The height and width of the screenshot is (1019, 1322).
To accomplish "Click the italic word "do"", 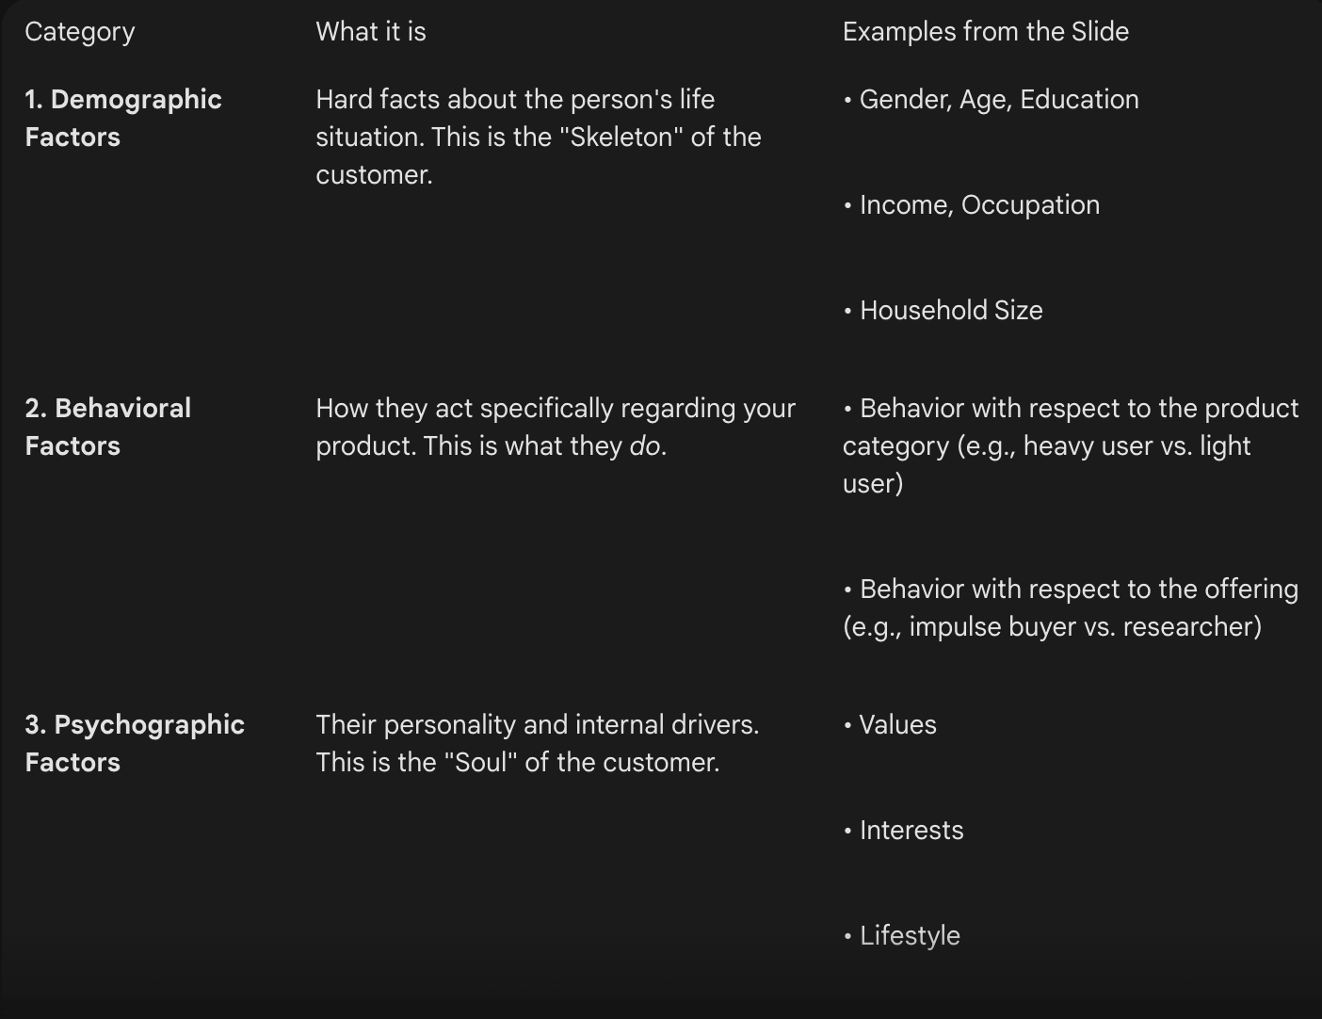I will (x=646, y=446).
